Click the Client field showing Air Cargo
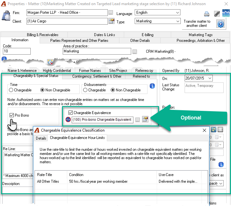The width and height of the screenshot is (231, 207). (67, 21)
